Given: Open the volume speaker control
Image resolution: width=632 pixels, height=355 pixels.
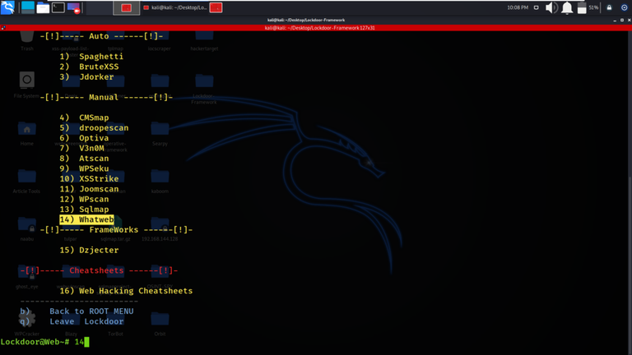Looking at the screenshot, I should point(551,7).
